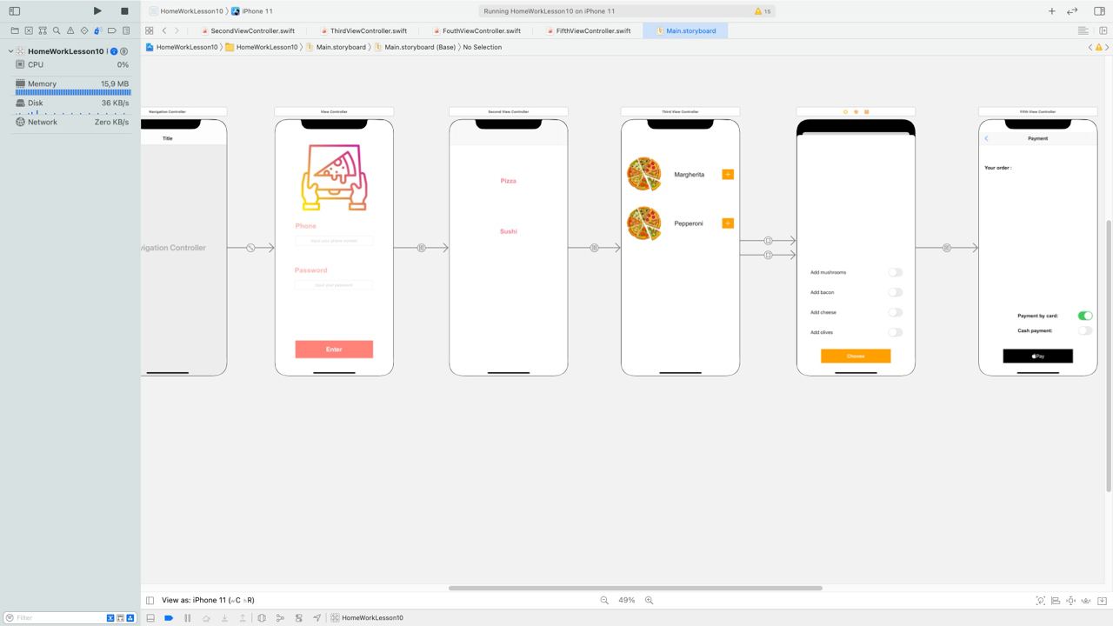Open the Find navigator magnifier
The image size is (1113, 626).
[57, 30]
